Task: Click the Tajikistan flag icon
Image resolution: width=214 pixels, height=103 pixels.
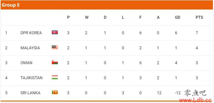Action: (55, 77)
